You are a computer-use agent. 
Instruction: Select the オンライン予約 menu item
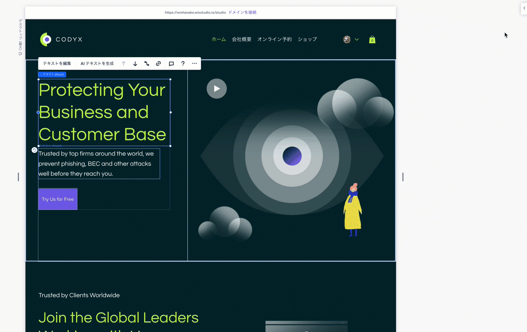274,39
